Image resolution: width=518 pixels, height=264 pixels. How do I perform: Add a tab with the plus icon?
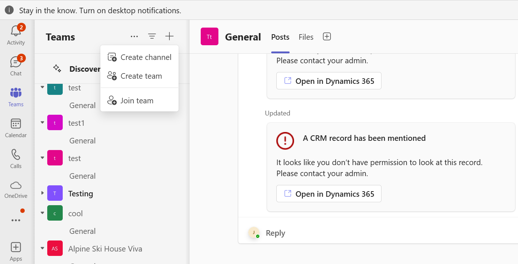(x=327, y=36)
